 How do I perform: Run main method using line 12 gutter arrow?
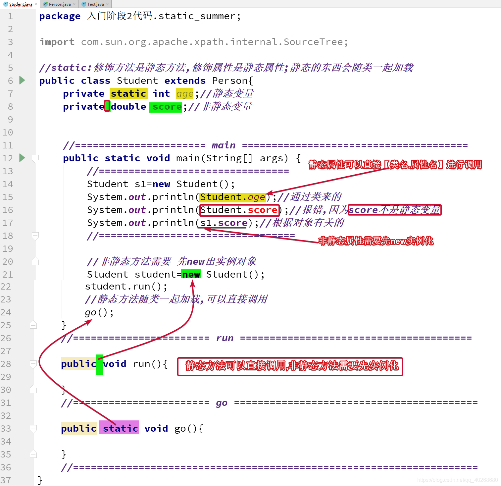coord(22,158)
